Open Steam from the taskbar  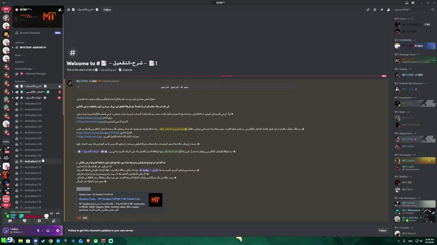43,241
